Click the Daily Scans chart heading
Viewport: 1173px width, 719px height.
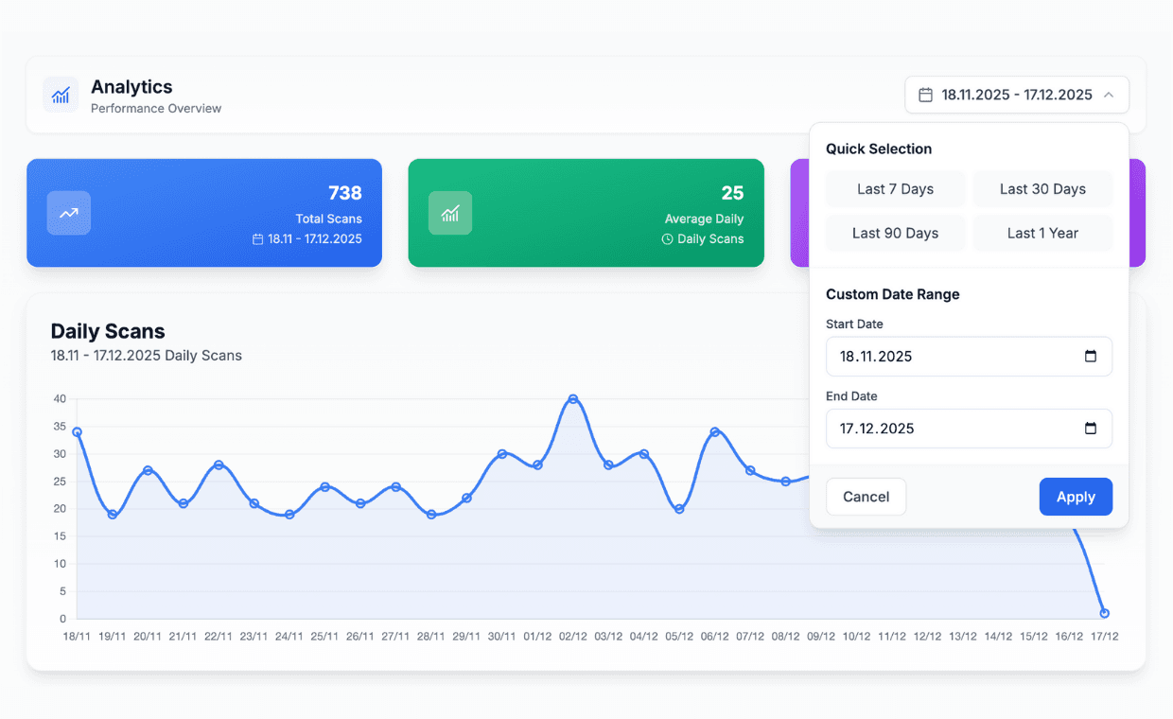click(108, 331)
